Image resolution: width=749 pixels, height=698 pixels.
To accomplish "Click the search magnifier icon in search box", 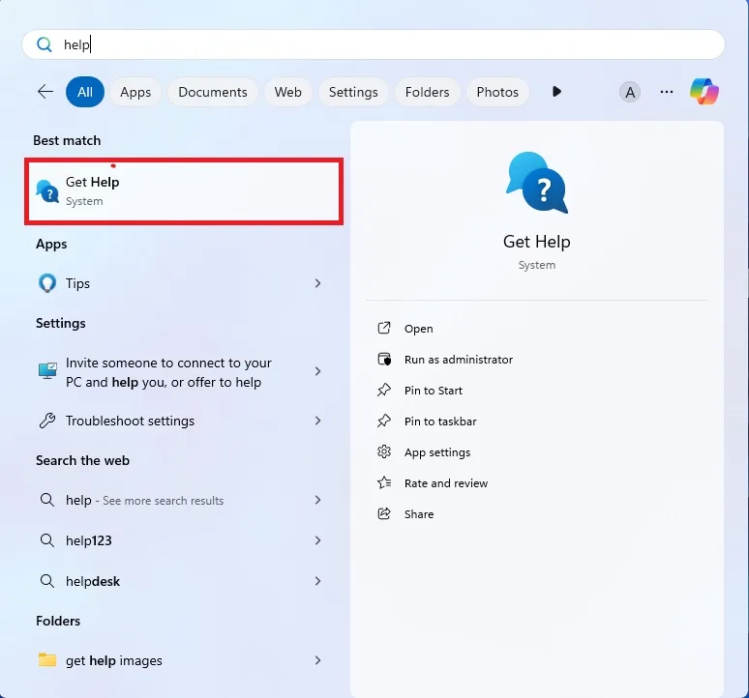I will (x=44, y=44).
